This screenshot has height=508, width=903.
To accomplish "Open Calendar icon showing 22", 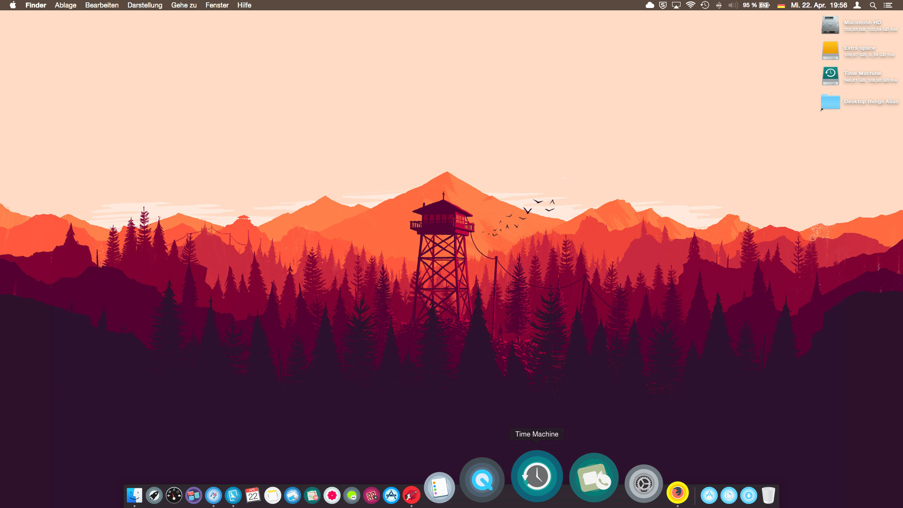I will (253, 495).
